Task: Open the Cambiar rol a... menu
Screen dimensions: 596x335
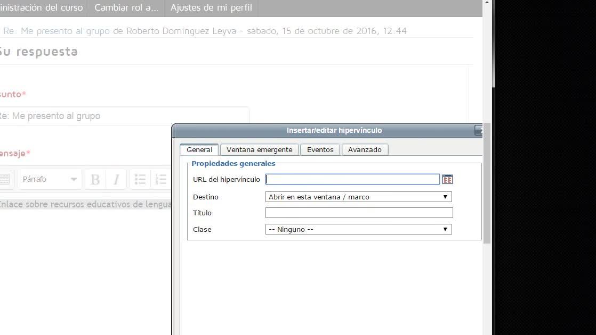Action: pyautogui.click(x=126, y=7)
